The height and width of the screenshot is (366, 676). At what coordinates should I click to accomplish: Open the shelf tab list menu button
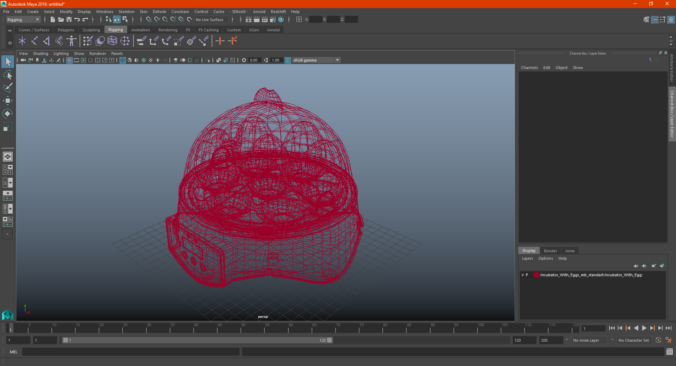pos(10,31)
